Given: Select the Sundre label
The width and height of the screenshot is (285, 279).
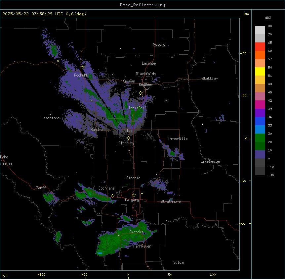Looking at the screenshot, I should [97, 130].
